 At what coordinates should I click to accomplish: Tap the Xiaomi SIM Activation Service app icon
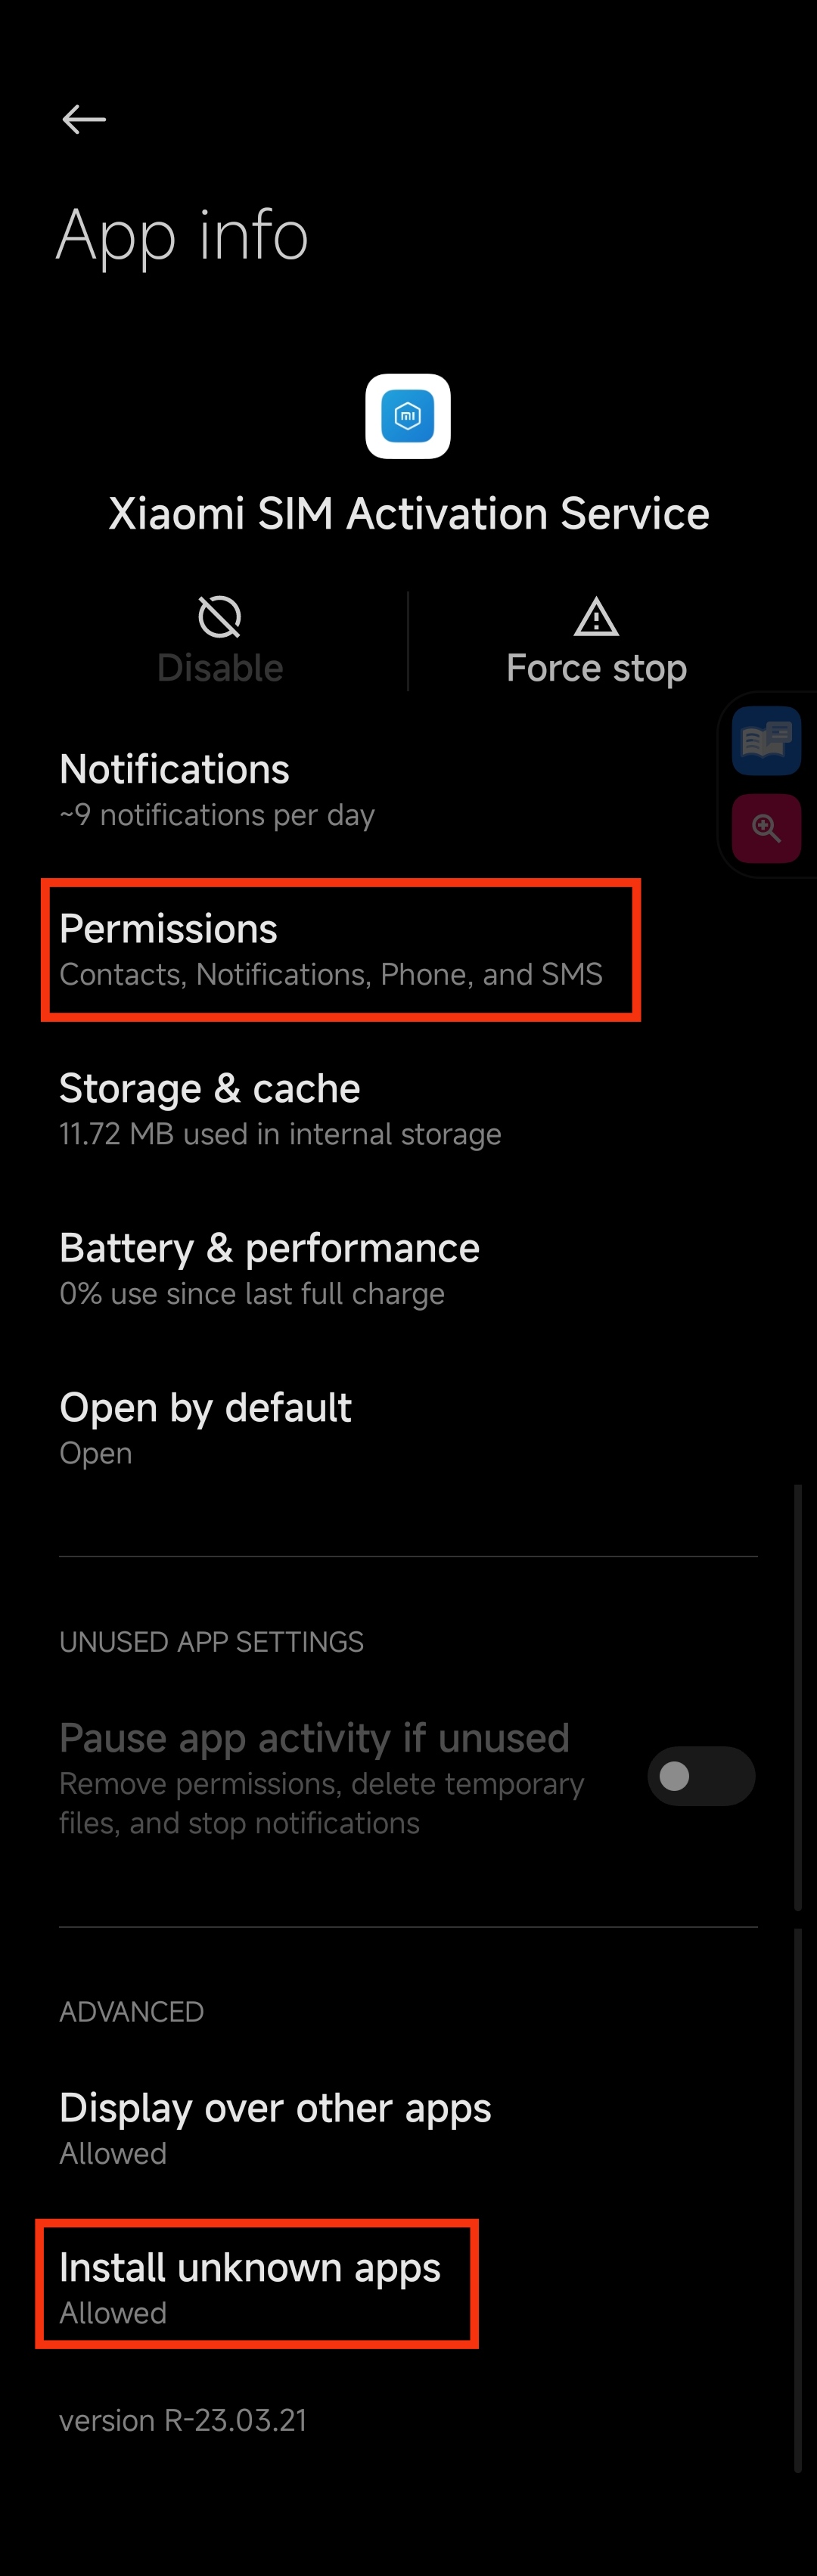408,416
